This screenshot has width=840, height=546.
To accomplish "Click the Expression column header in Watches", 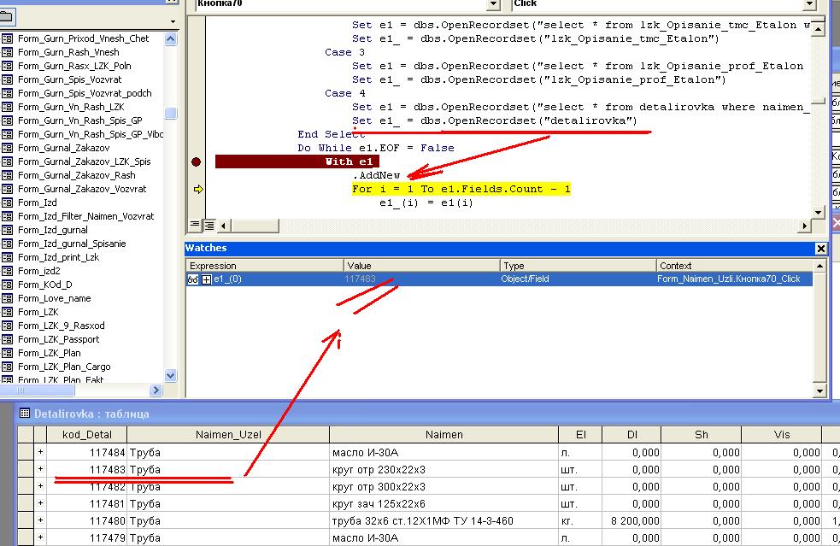I will pos(265,266).
